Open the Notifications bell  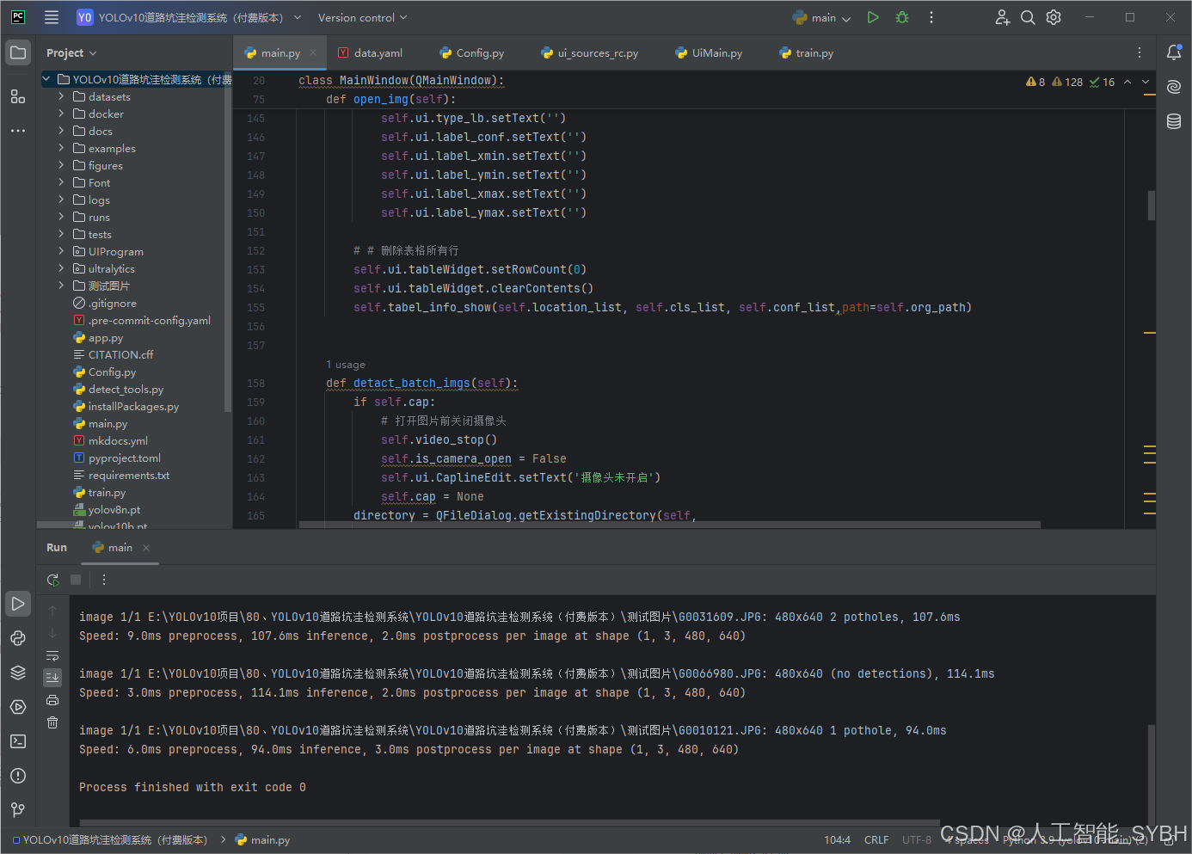[1174, 52]
